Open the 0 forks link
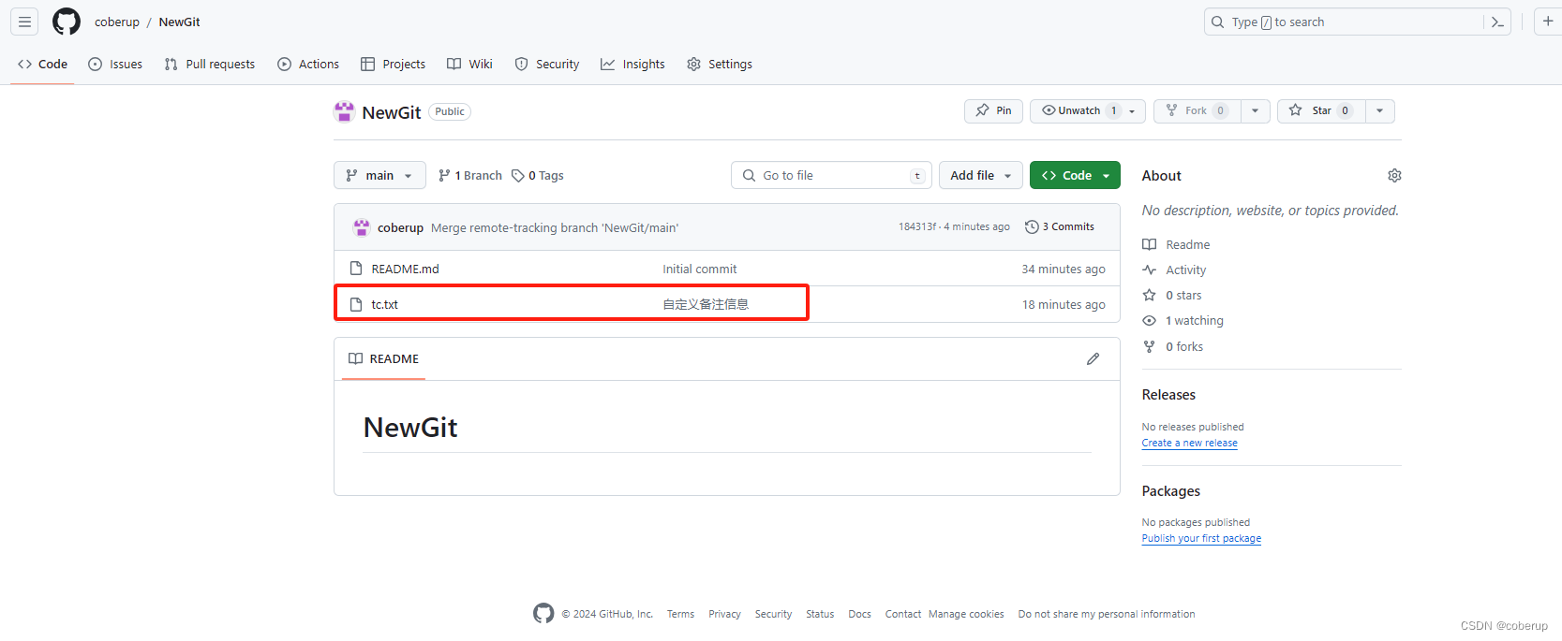 pyautogui.click(x=1172, y=347)
